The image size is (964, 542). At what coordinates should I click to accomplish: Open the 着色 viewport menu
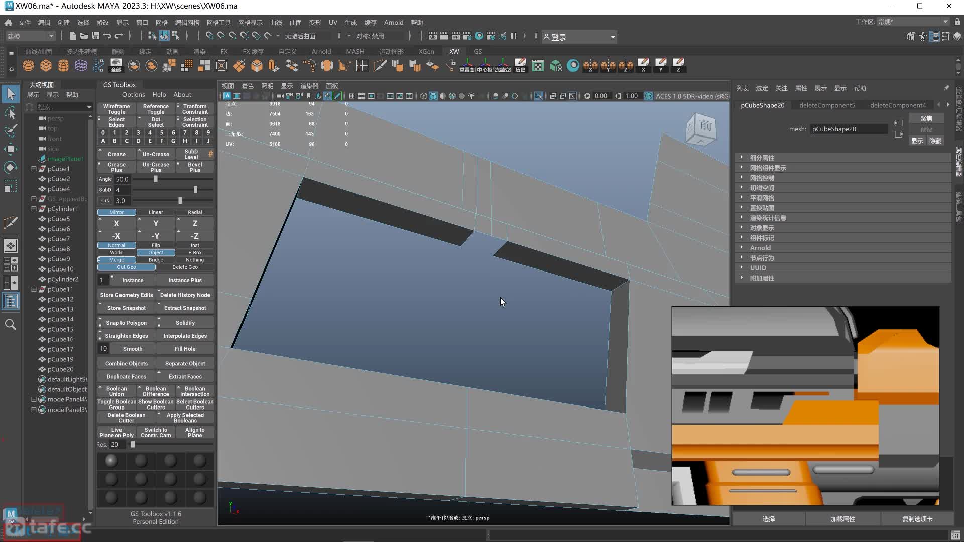click(x=248, y=86)
